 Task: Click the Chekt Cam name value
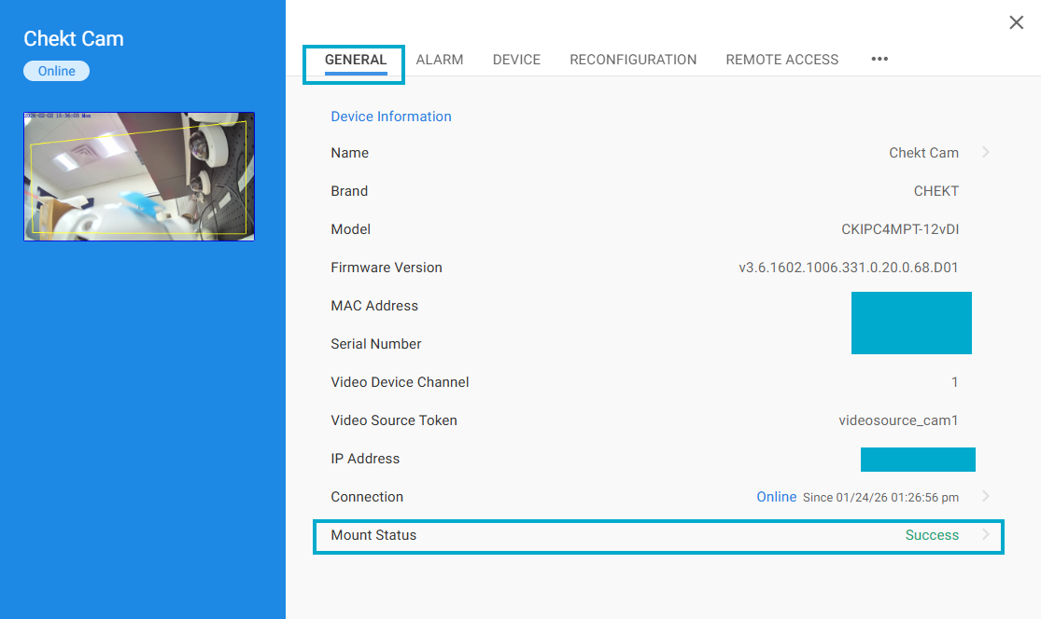(923, 153)
